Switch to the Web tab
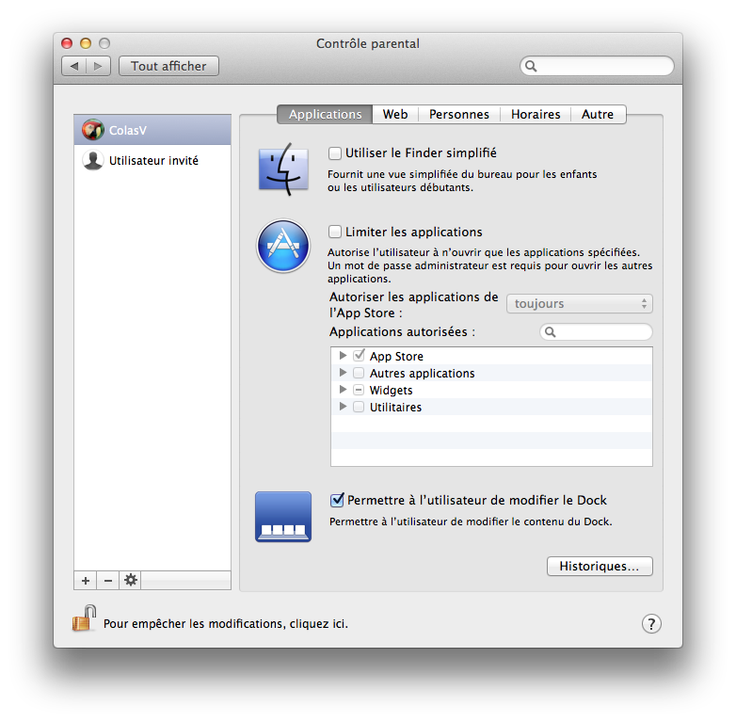736x722 pixels. [x=395, y=114]
